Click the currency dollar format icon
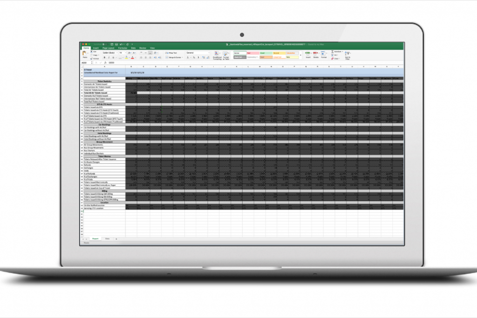 (188, 57)
